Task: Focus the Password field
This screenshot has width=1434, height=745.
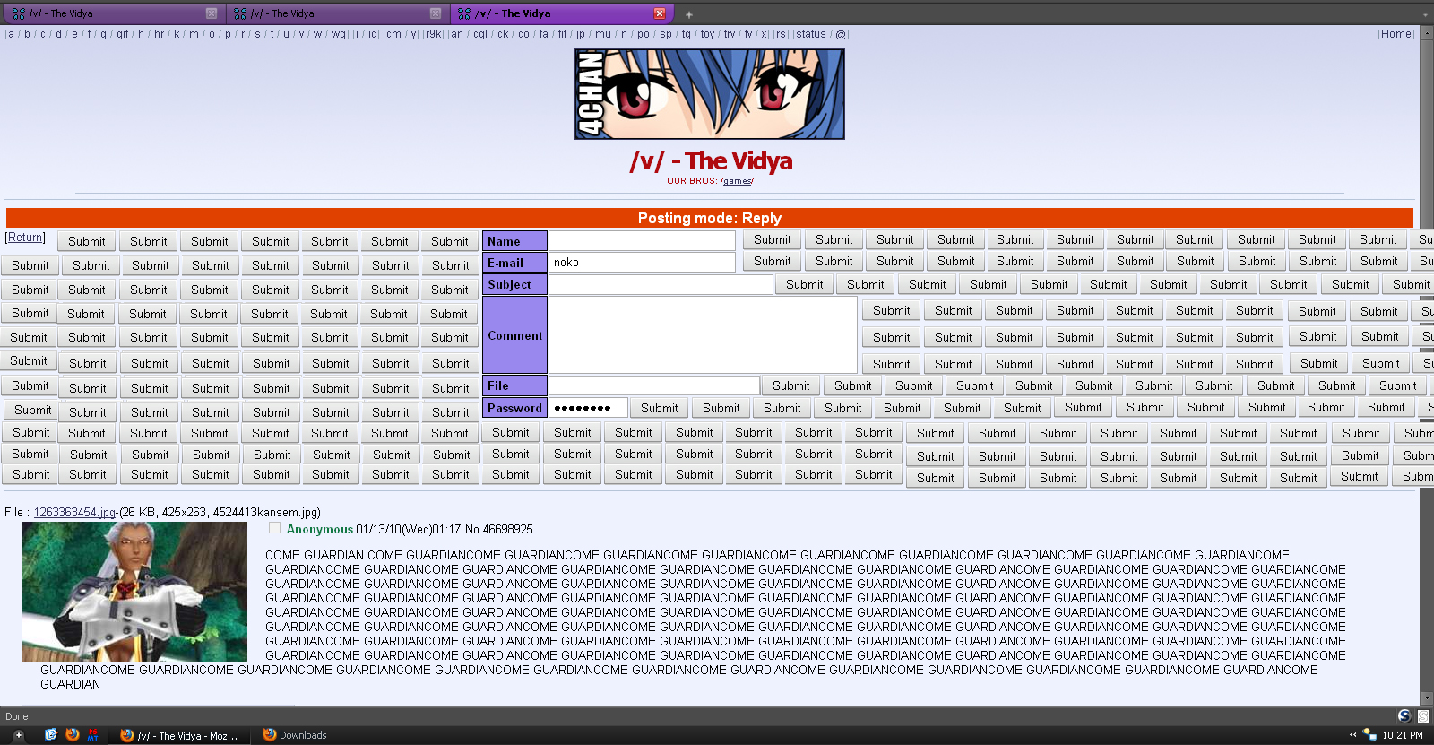Action: 588,408
